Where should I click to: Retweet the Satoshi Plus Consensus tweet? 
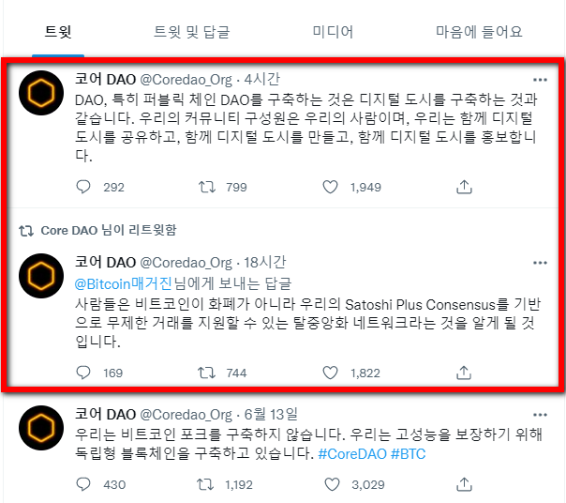click(206, 373)
